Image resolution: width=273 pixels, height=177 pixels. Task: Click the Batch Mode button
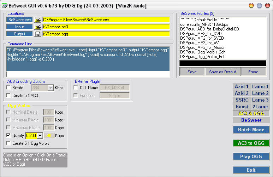pos(251,130)
